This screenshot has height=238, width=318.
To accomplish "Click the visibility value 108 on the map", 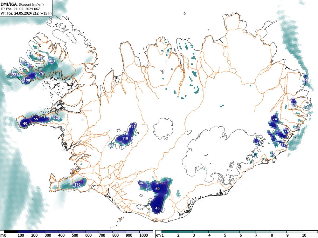I will click(x=27, y=80).
